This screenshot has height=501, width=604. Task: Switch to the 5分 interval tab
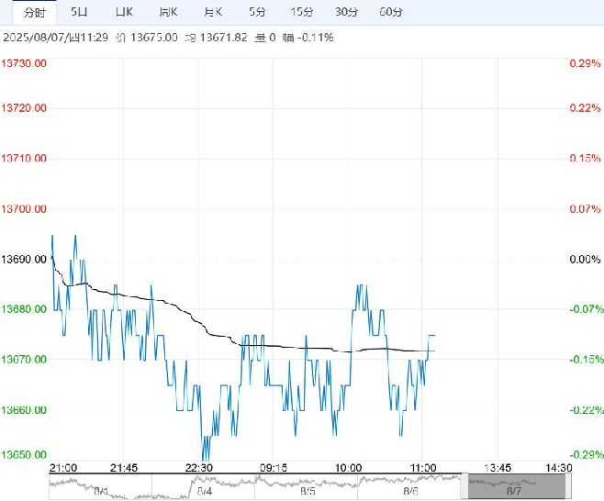pyautogui.click(x=257, y=12)
